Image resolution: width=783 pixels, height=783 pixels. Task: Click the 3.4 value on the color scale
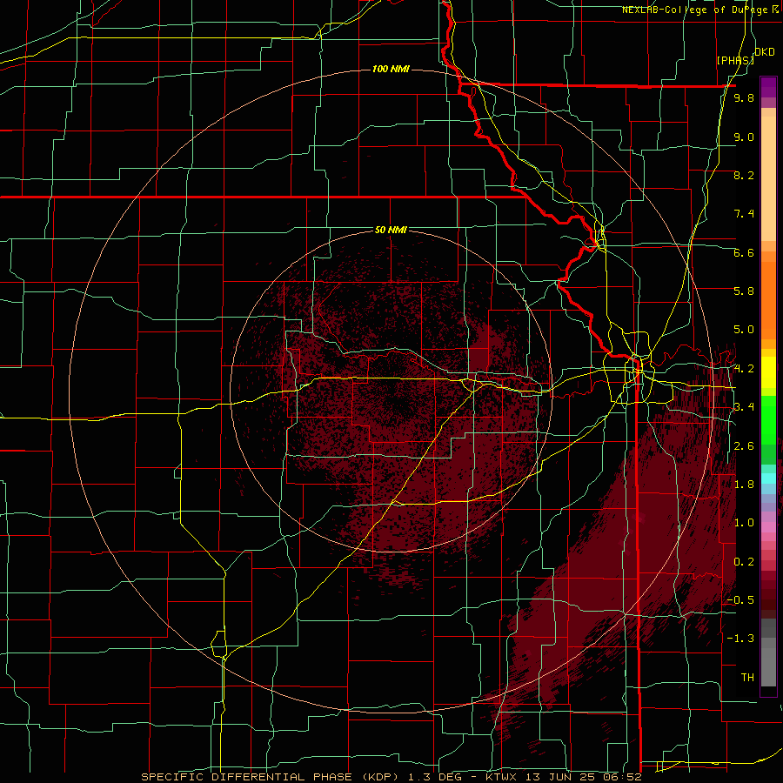[744, 407]
